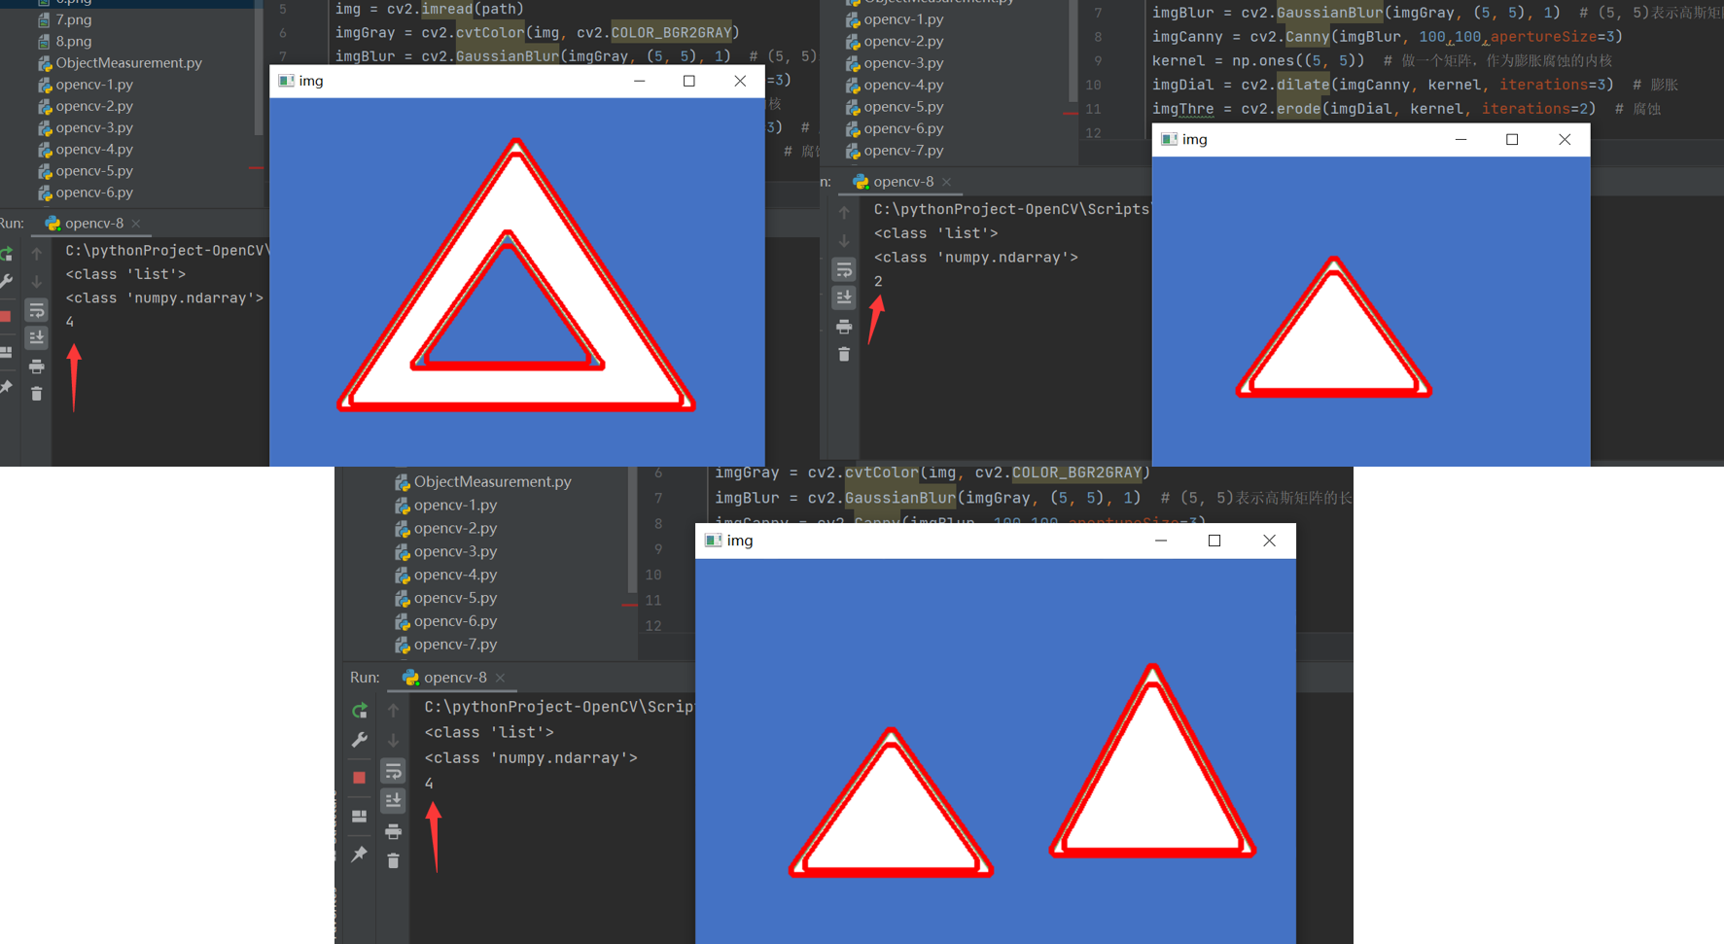Enable scroll-to-end in the console
The height and width of the screenshot is (944, 1724).
pyautogui.click(x=393, y=799)
